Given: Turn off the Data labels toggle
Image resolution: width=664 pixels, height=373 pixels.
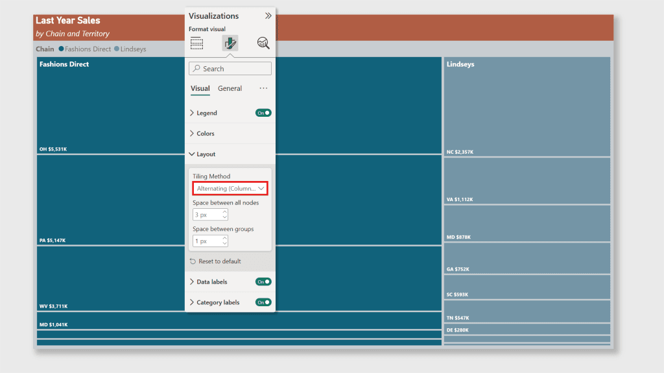Looking at the screenshot, I should [263, 282].
